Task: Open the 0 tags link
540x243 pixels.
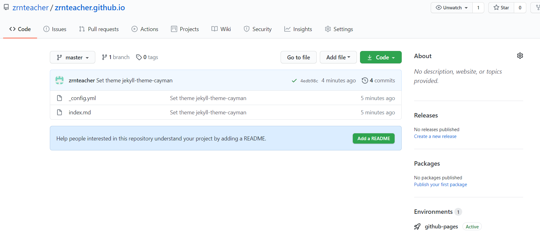Action: click(x=147, y=57)
